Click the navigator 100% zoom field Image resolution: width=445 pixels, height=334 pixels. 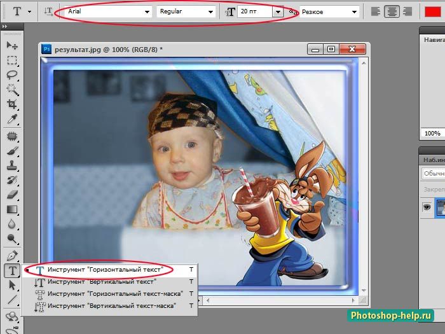432,133
